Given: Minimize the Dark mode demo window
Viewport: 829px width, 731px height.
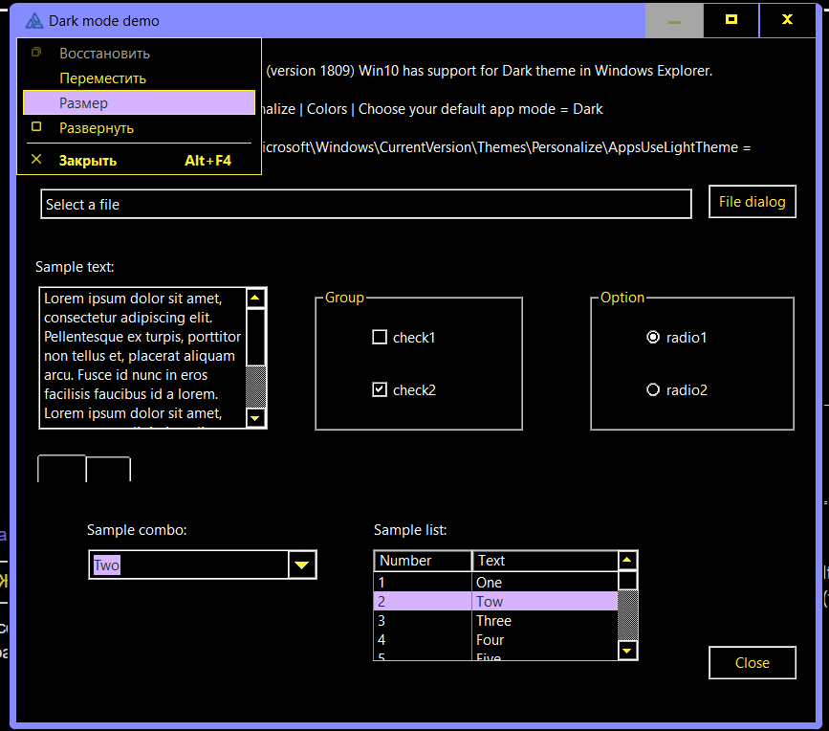Looking at the screenshot, I should (x=674, y=21).
